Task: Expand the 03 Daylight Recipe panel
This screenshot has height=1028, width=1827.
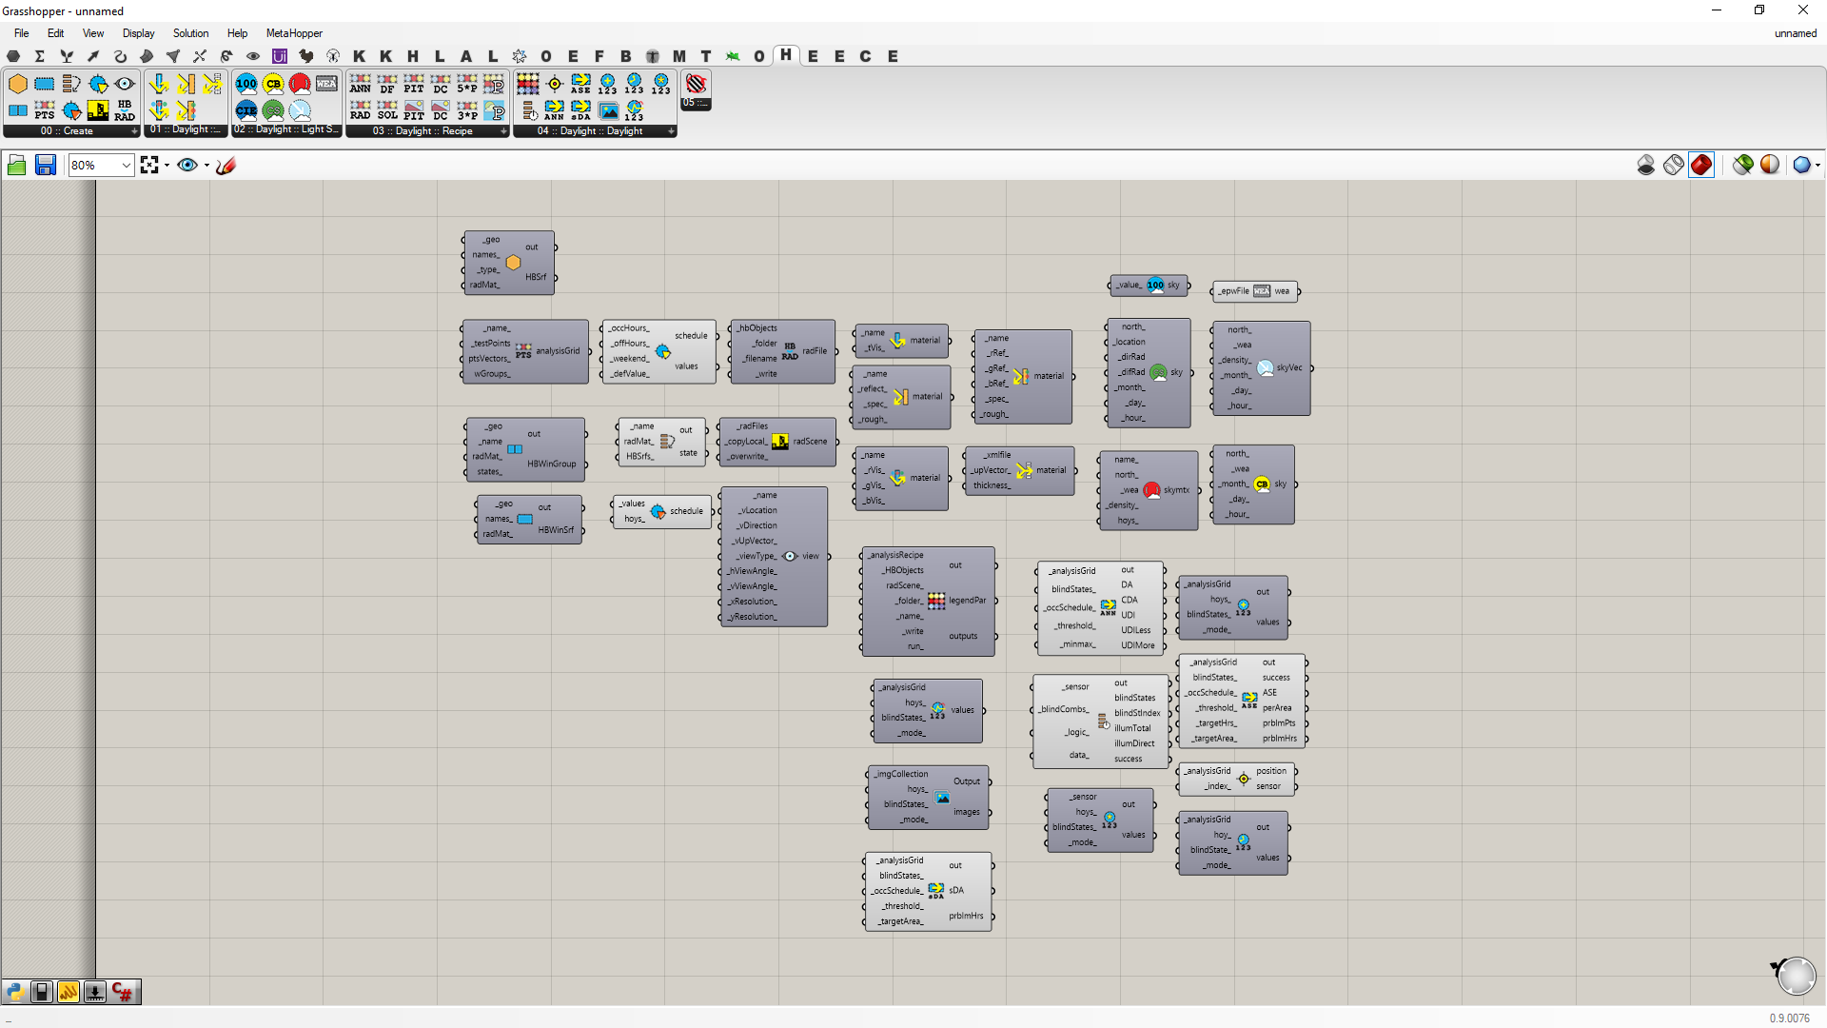Action: coord(503,131)
